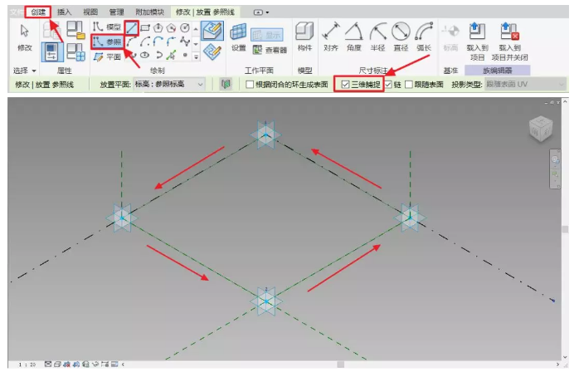Click 载入到项目并关闭 load and close
Screen dimensions: 574x372
coord(509,42)
